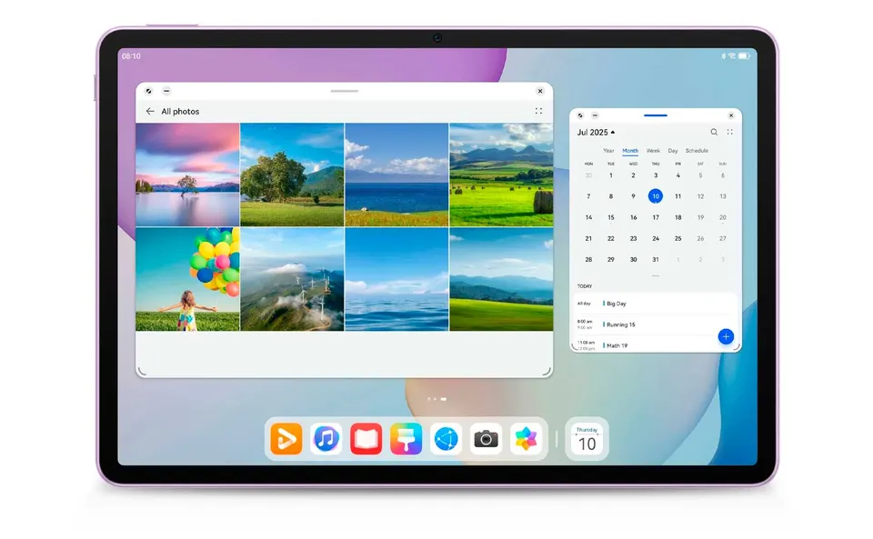Open the Schedule view tab
This screenshot has width=873, height=539.
pos(697,151)
